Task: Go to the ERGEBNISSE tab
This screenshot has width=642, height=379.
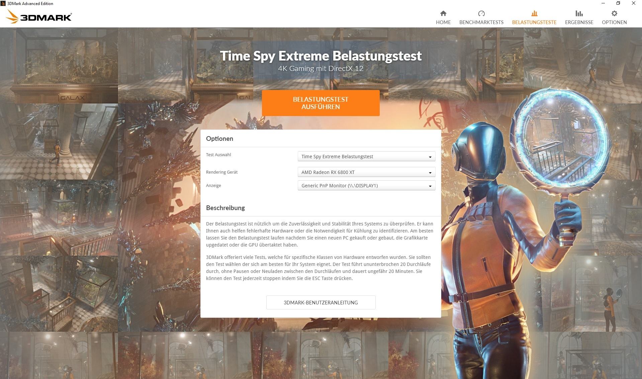Action: tap(579, 17)
